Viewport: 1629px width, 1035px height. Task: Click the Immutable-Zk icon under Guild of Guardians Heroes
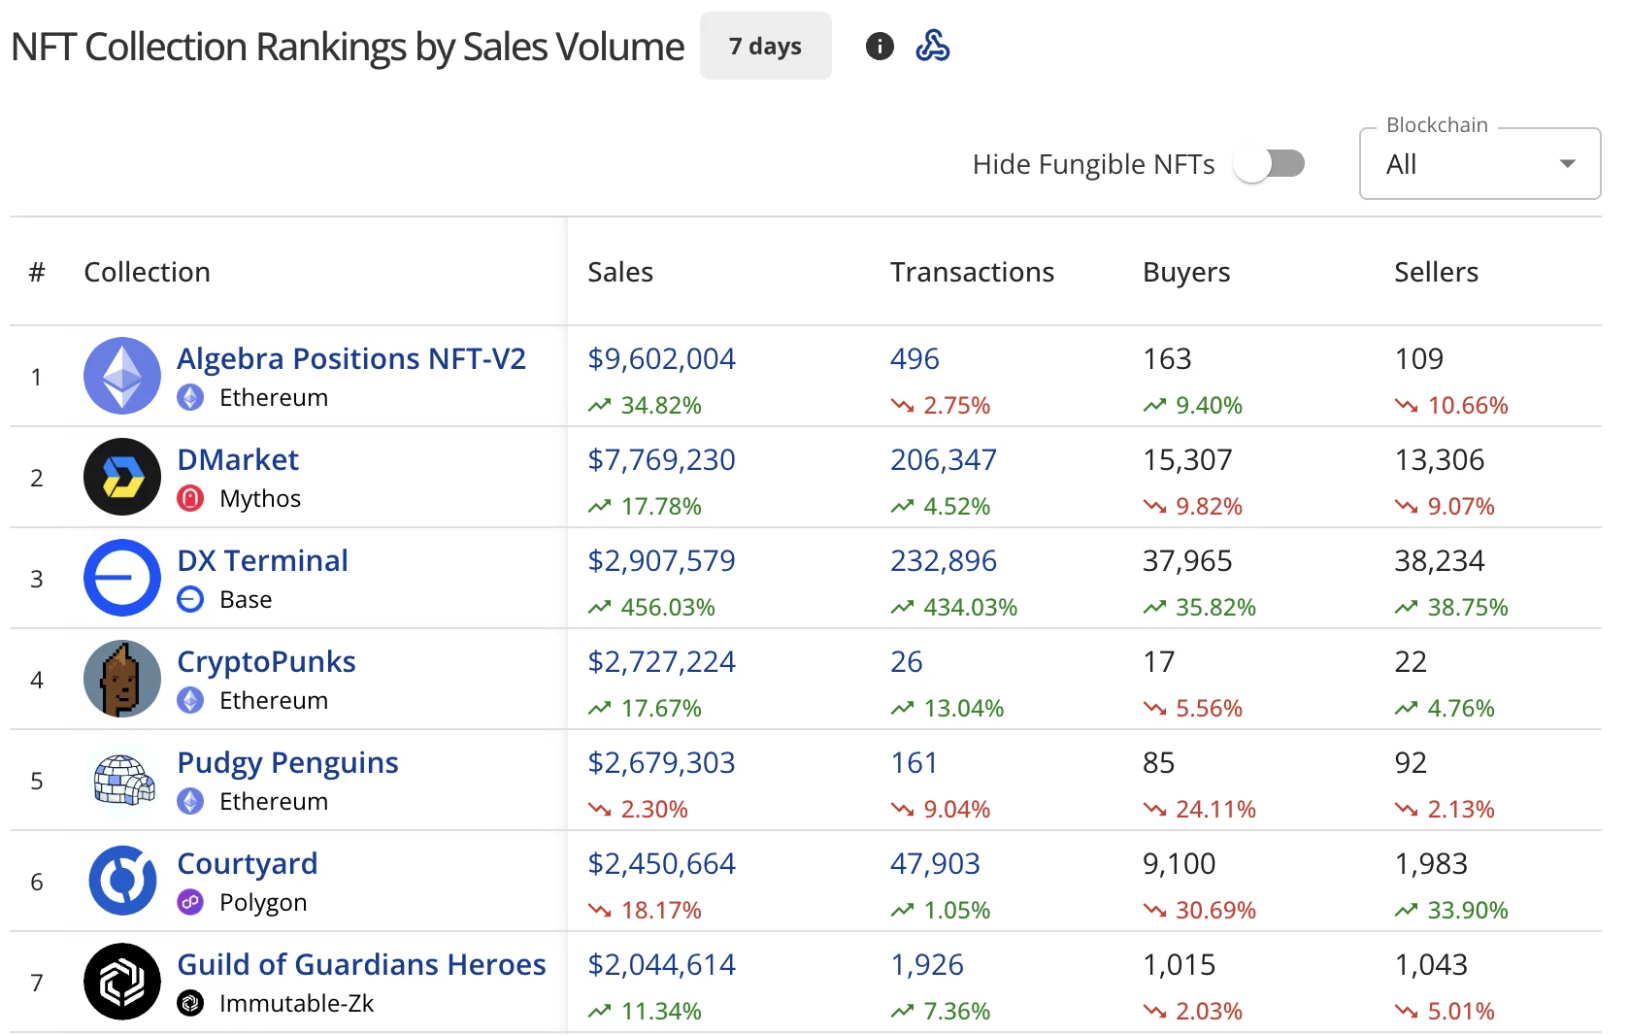click(x=190, y=1004)
